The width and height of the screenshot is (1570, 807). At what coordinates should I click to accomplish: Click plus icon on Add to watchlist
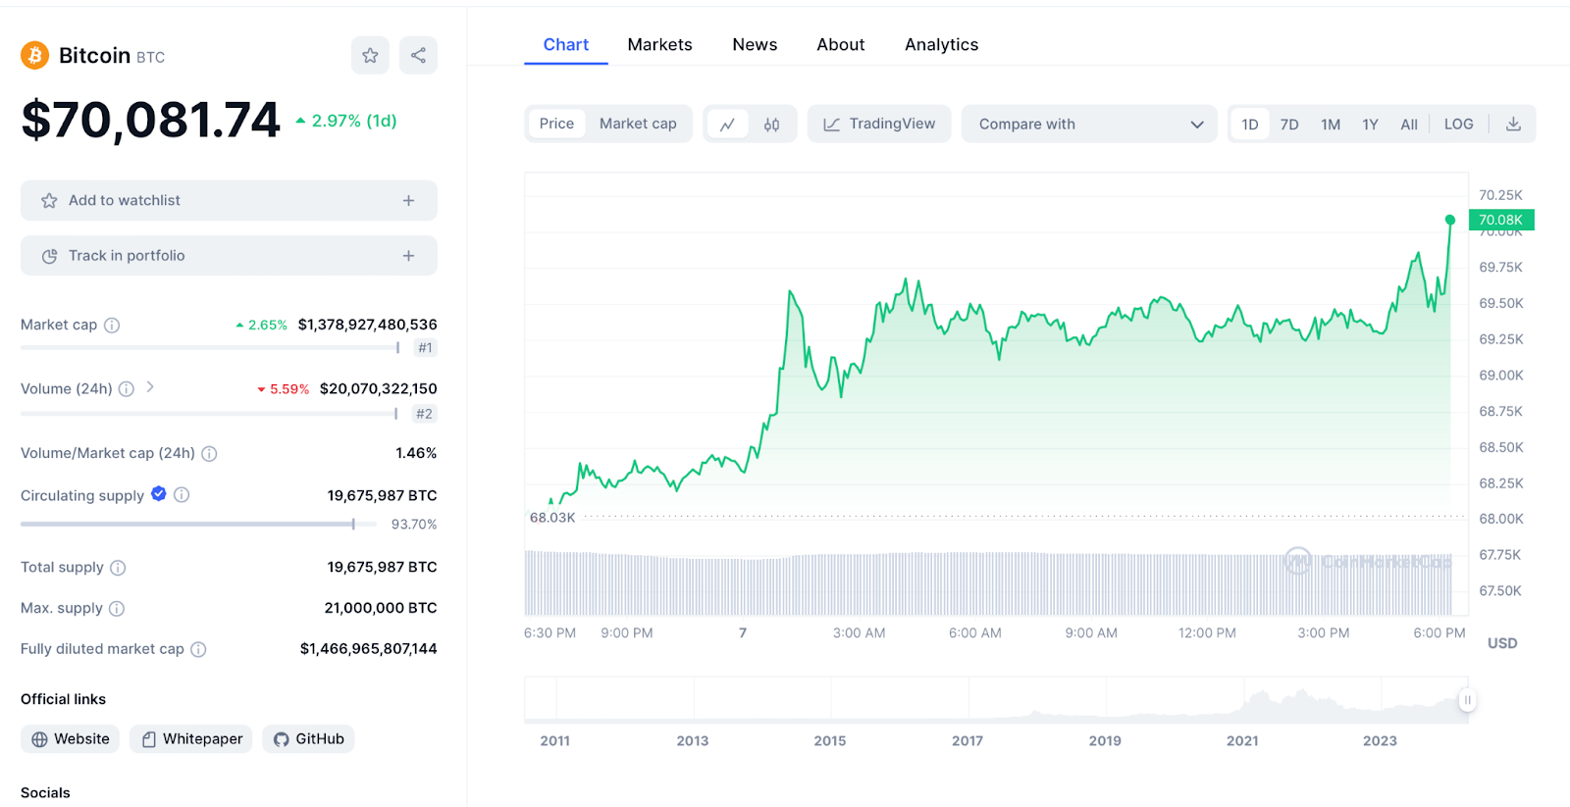click(408, 200)
